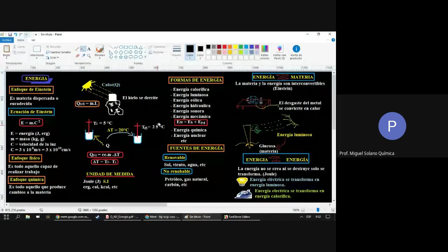Click the blue Help question mark icon
Viewport: 448px width, 252px height.
(333, 40)
